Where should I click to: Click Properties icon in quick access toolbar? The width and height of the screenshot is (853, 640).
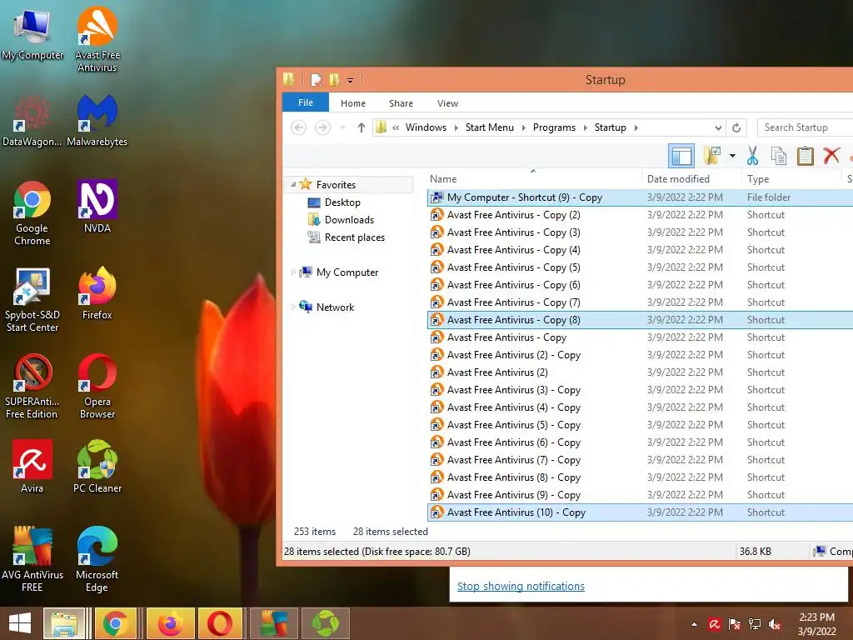(x=316, y=80)
